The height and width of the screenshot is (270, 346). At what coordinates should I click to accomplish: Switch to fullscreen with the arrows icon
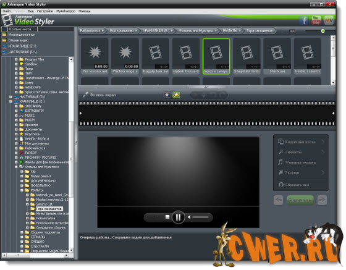point(85,95)
